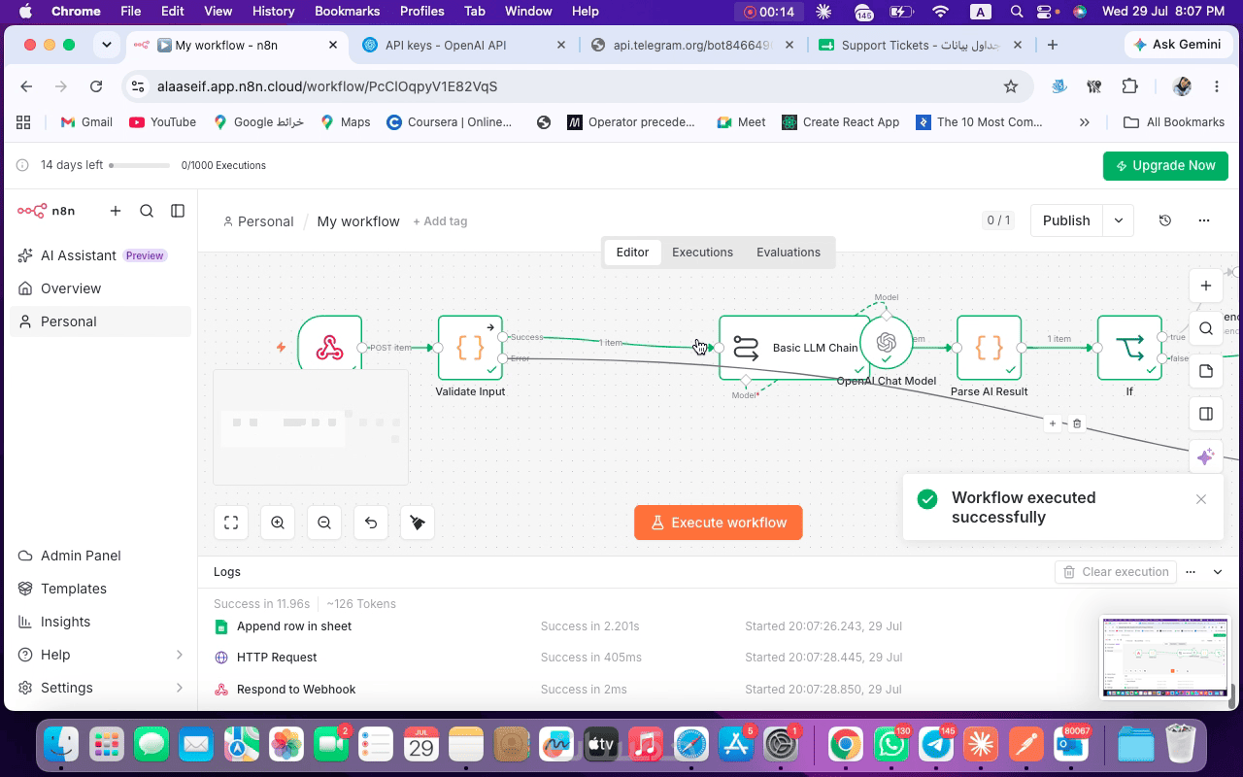Switch to the Executions tab
This screenshot has height=777, width=1243.
(702, 253)
